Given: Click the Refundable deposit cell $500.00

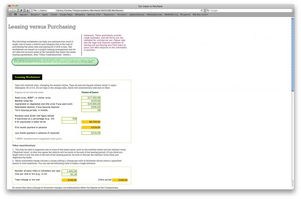Looking at the screenshot, I should (91, 107).
